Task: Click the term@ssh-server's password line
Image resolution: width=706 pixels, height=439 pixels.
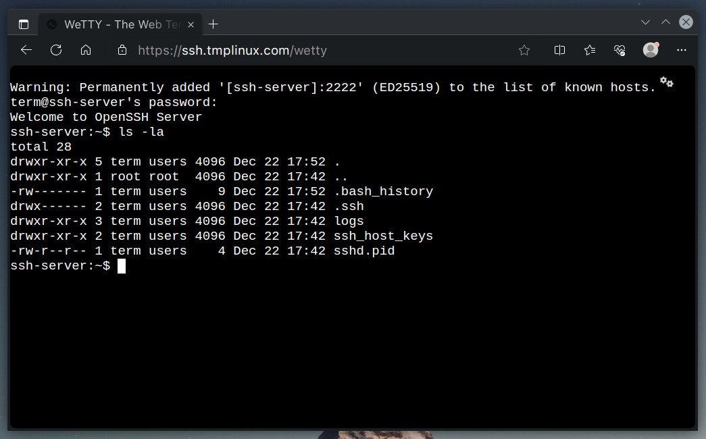Action: (114, 102)
